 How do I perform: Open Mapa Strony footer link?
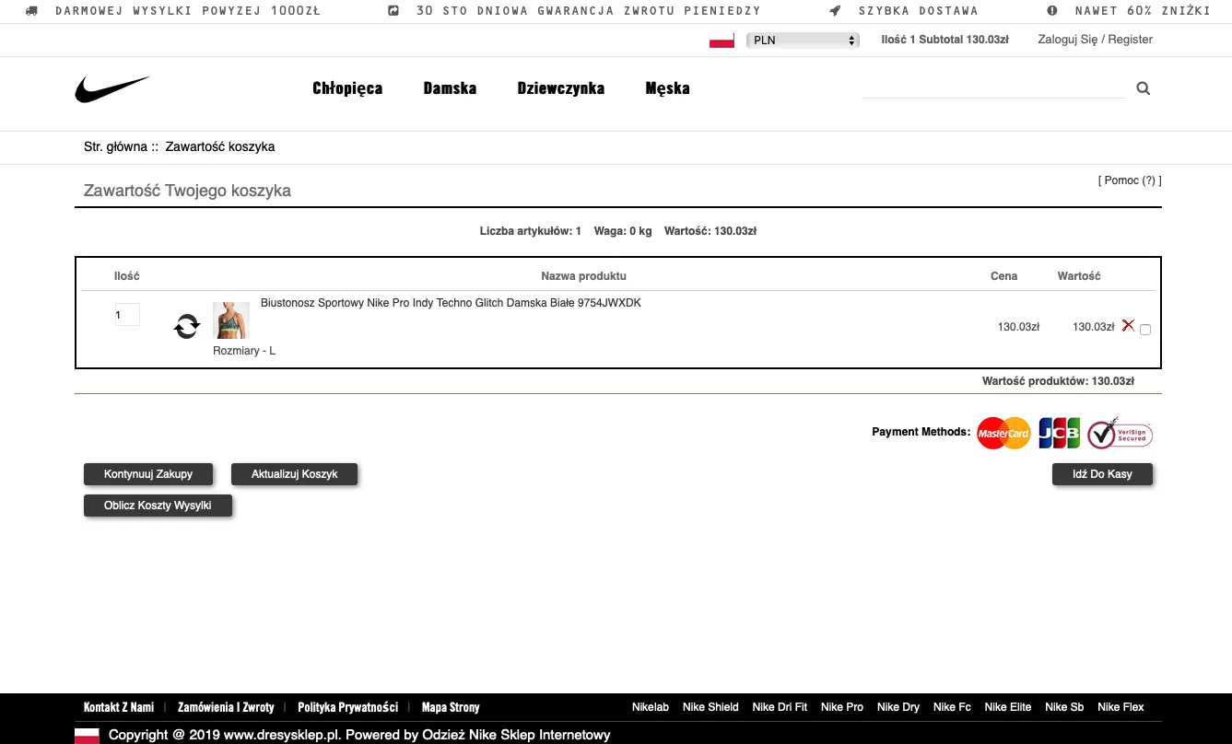[451, 707]
